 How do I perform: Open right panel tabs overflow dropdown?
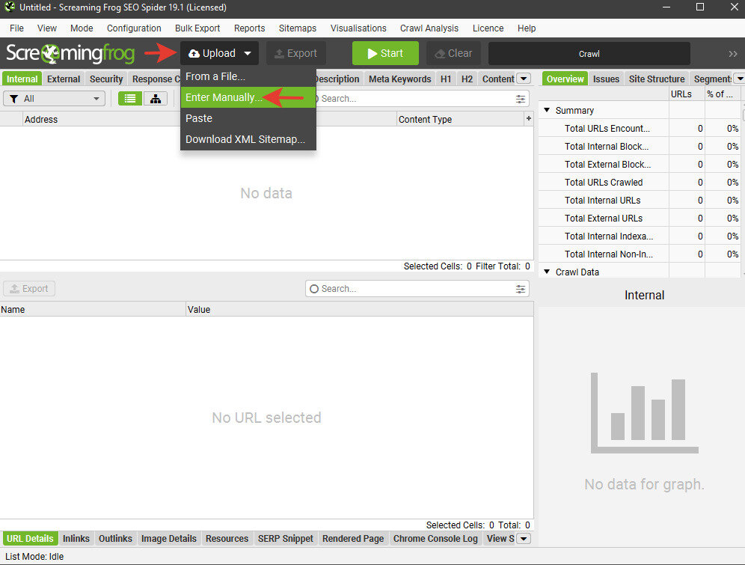(740, 79)
